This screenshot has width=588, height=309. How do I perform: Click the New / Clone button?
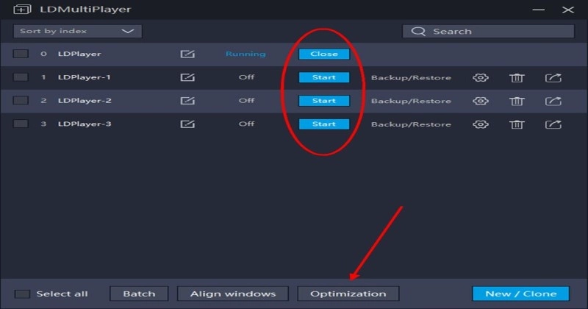coord(521,294)
